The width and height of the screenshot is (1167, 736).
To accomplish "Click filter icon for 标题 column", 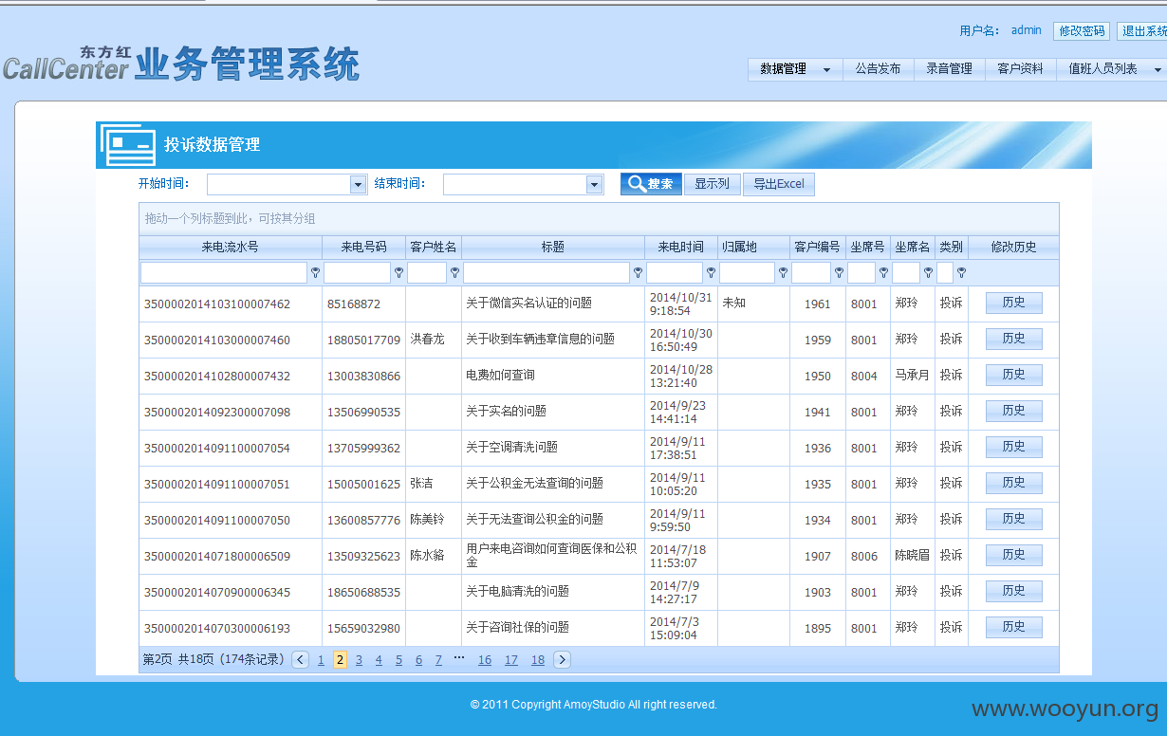I will [x=638, y=273].
